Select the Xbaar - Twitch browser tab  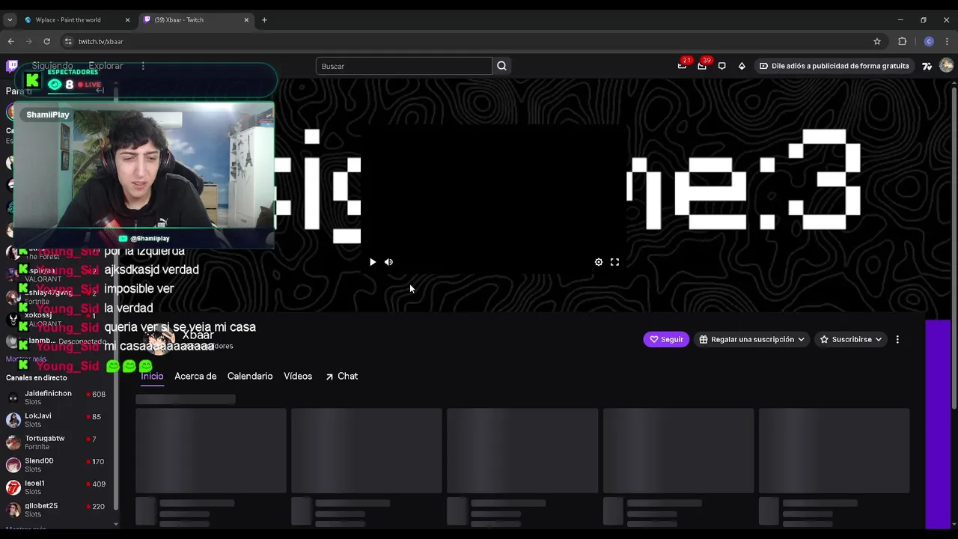point(196,19)
